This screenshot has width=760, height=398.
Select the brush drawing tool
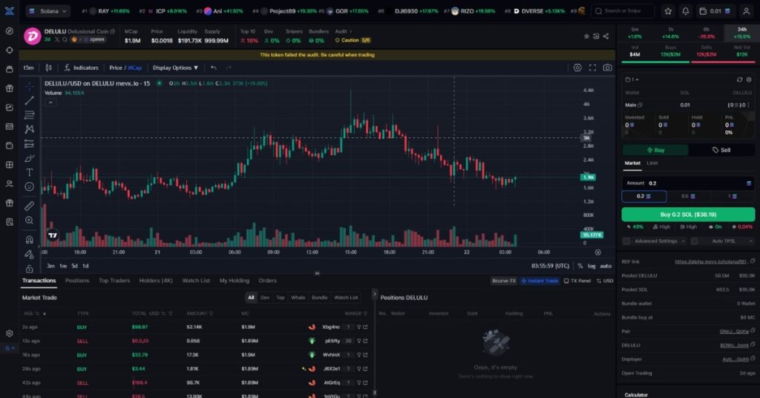[x=29, y=158]
